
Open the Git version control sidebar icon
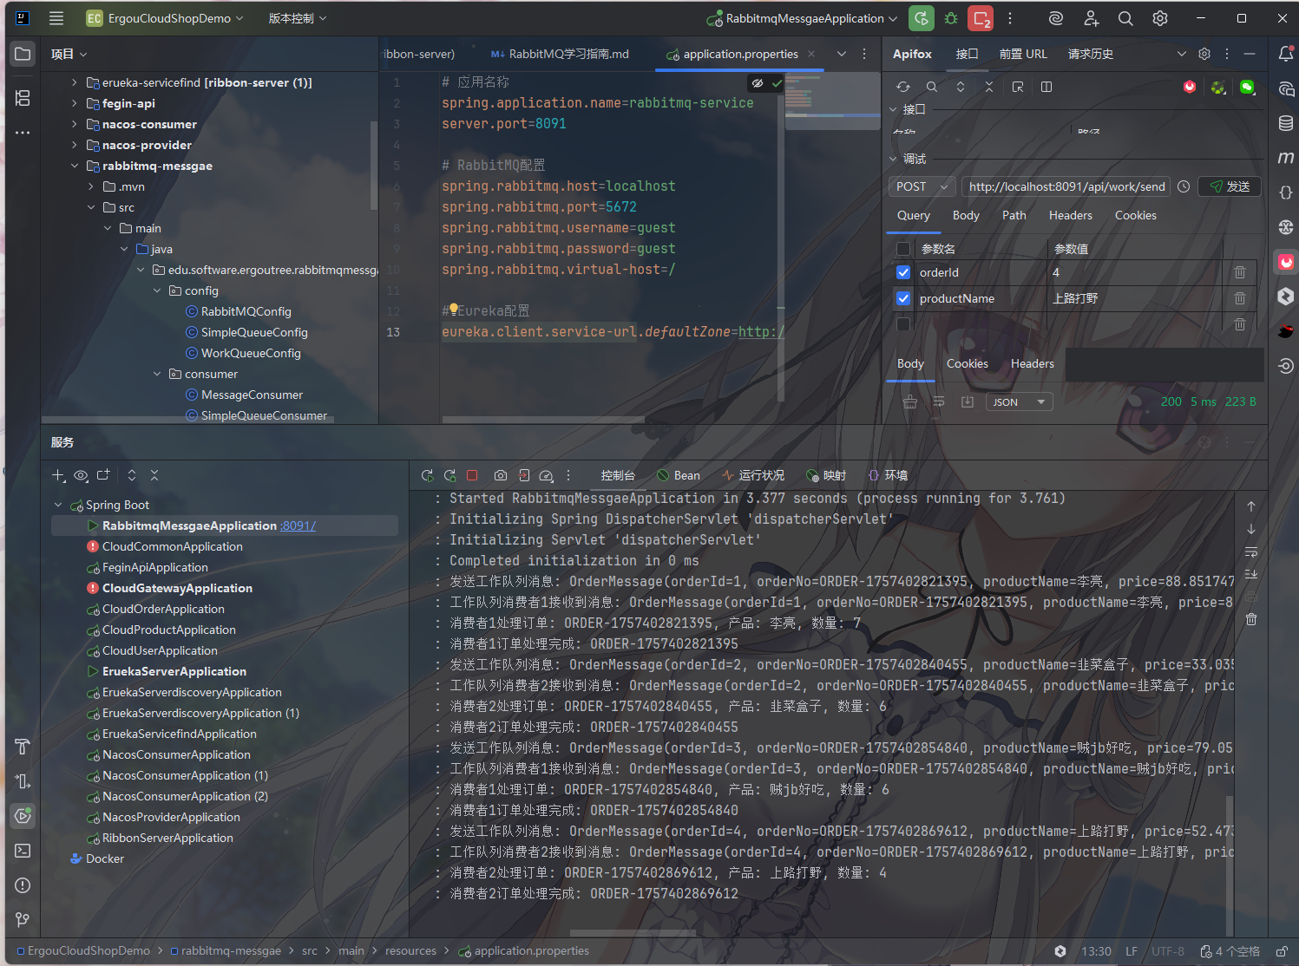pyautogui.click(x=23, y=919)
